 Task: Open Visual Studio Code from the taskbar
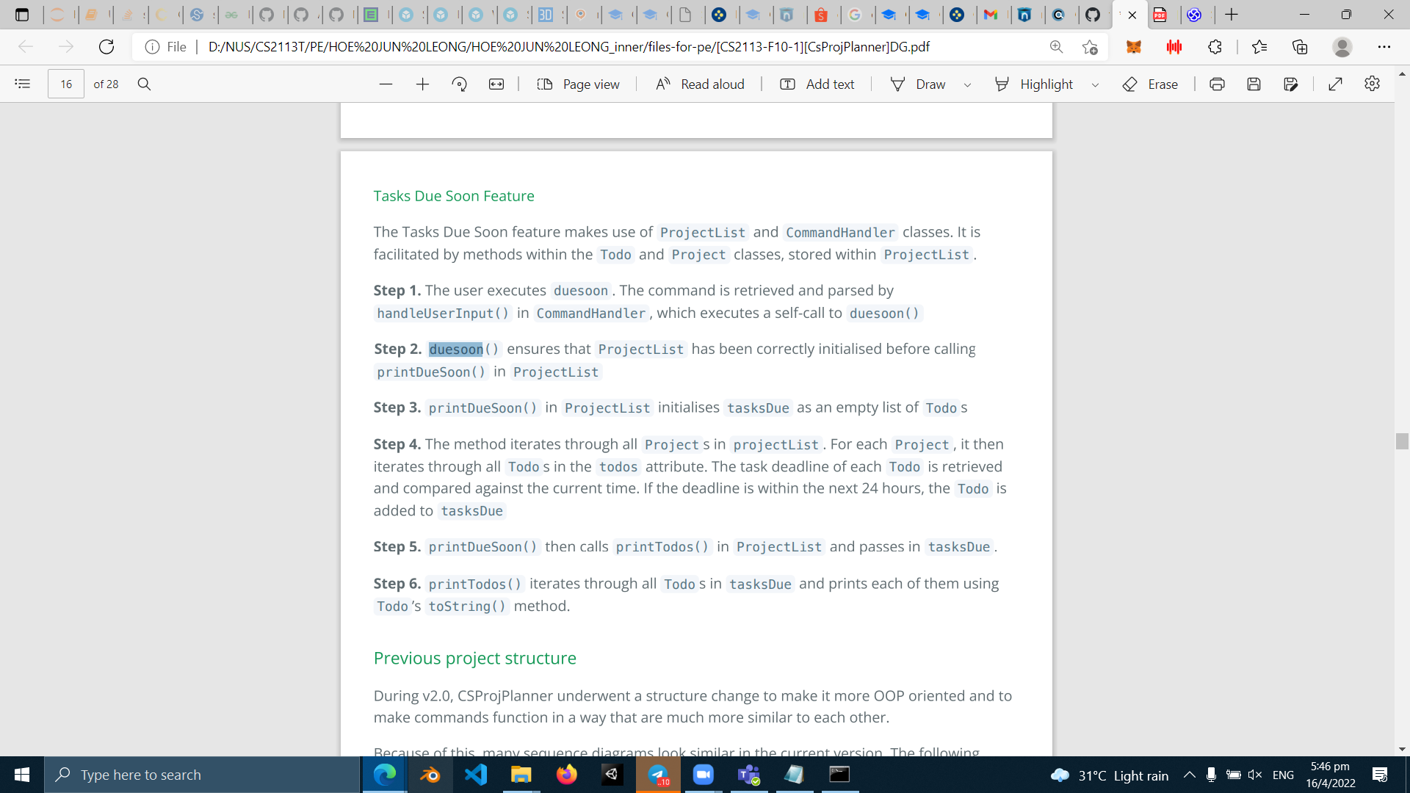pos(475,775)
